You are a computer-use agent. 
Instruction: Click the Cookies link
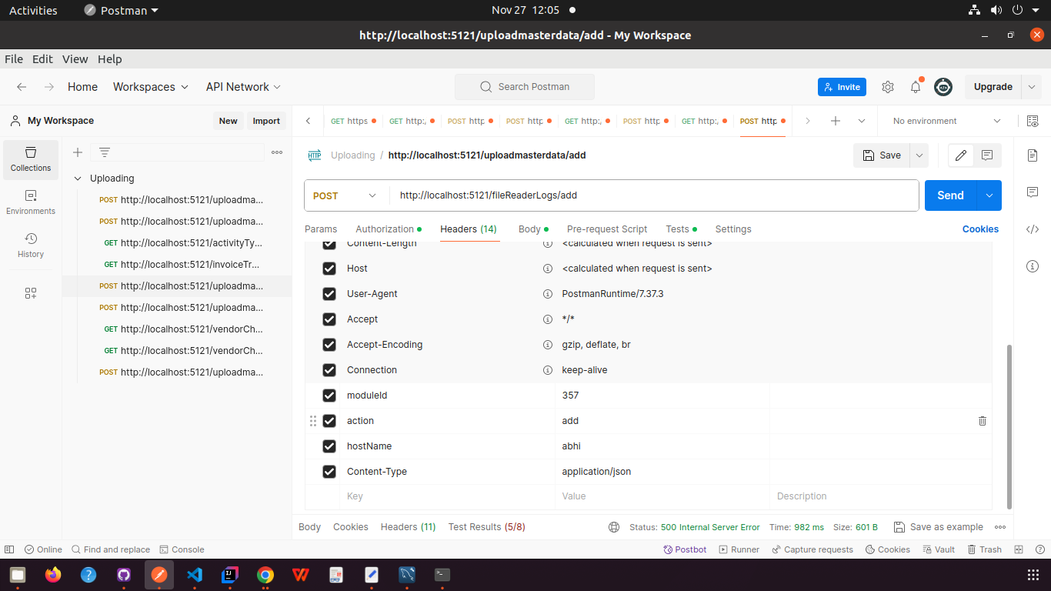[x=980, y=229]
